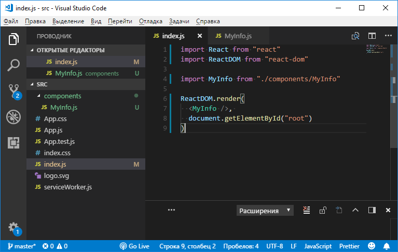
Task: Toggle output scroll lock
Action: (323, 210)
